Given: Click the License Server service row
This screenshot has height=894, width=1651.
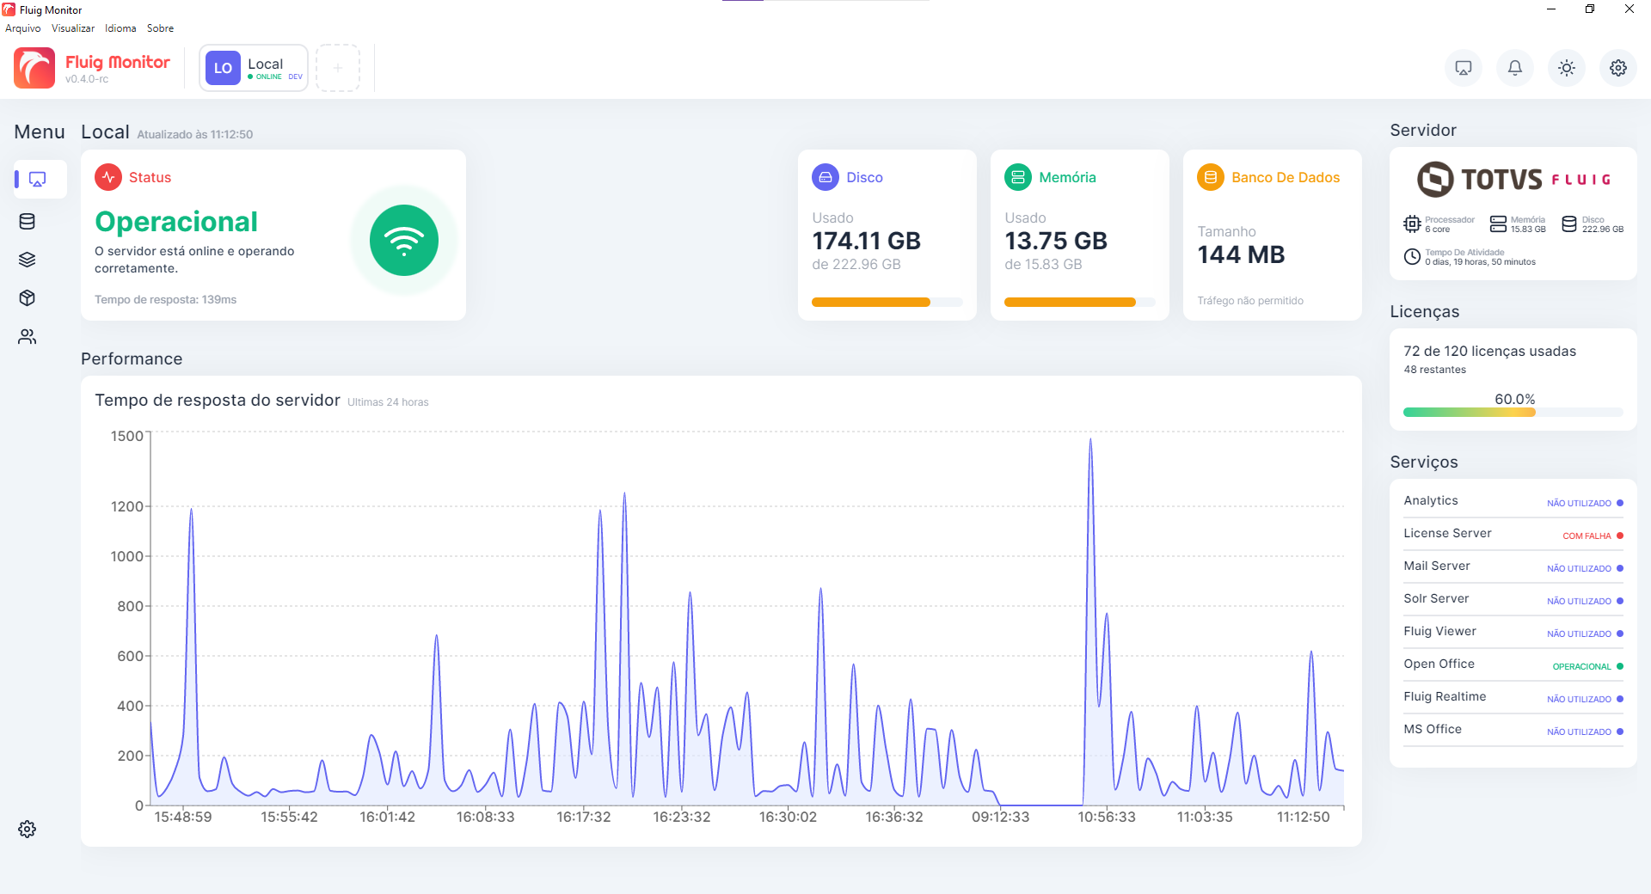Looking at the screenshot, I should tap(1513, 534).
